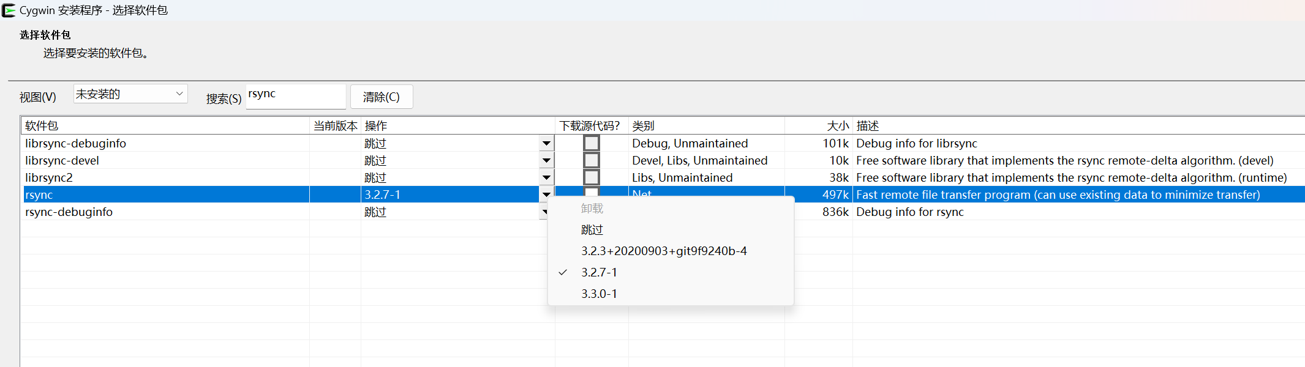Sort by the 软件包 column header
1305x367 pixels.
[42, 126]
